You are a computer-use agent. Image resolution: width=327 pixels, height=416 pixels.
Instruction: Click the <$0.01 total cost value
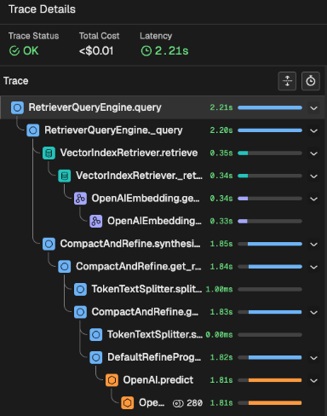(x=96, y=51)
